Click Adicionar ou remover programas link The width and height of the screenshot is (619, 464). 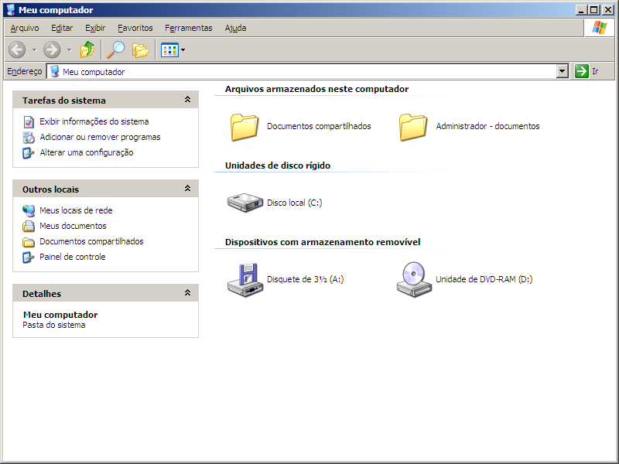point(100,137)
